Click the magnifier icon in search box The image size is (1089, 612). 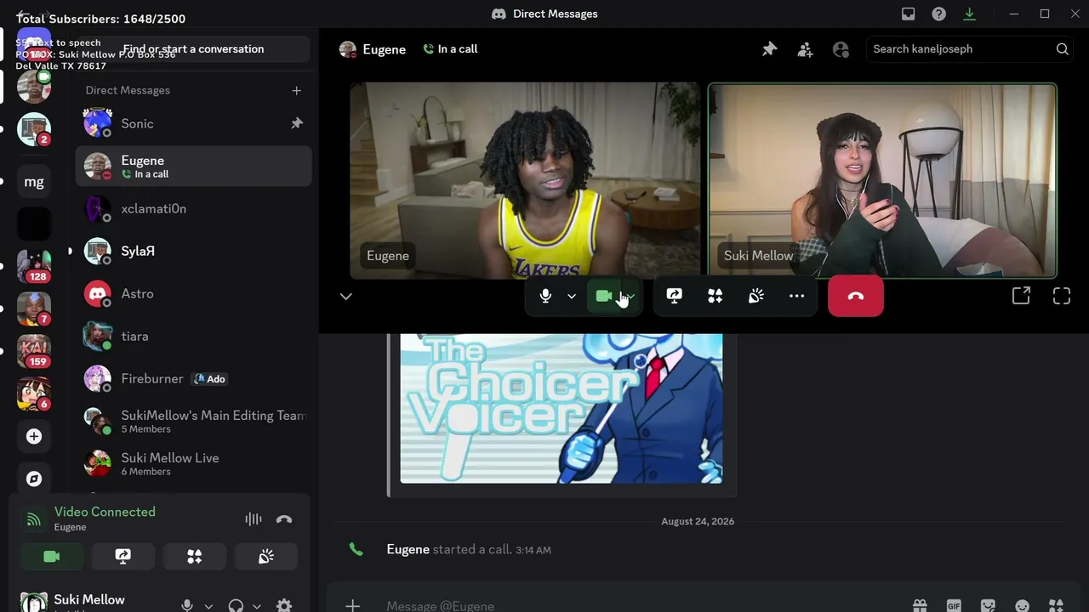click(x=1062, y=49)
